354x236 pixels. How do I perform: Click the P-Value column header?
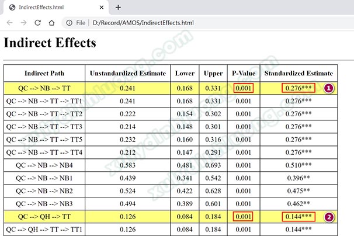[242, 74]
